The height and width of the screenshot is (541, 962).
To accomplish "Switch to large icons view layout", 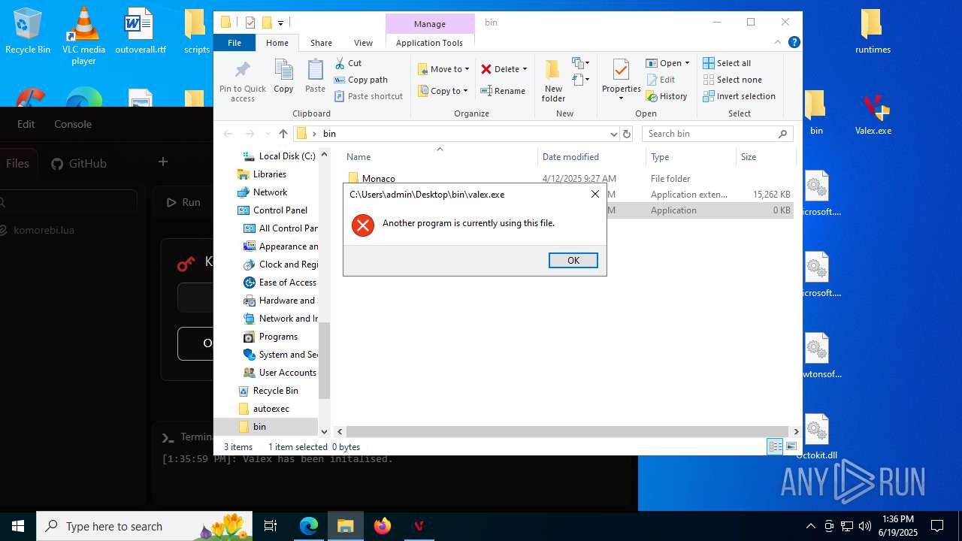I will [791, 446].
